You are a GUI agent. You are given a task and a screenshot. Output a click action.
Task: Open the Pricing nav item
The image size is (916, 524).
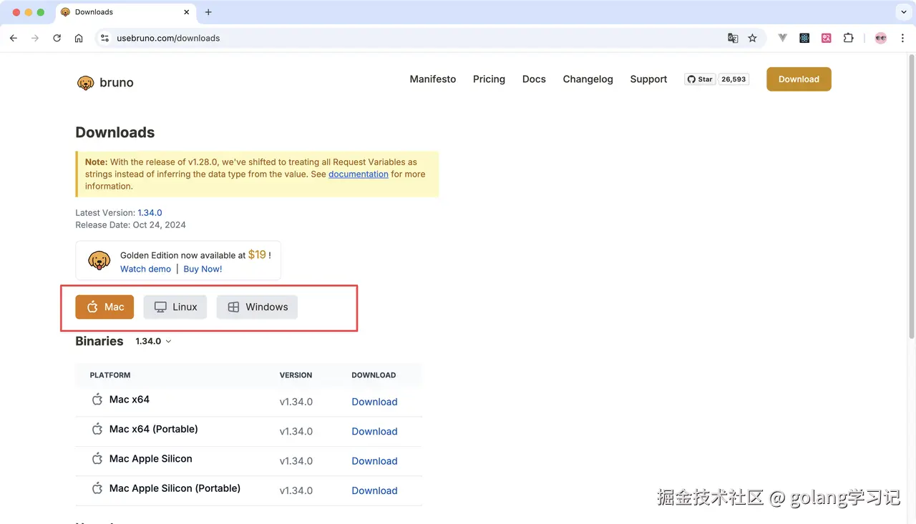point(489,79)
